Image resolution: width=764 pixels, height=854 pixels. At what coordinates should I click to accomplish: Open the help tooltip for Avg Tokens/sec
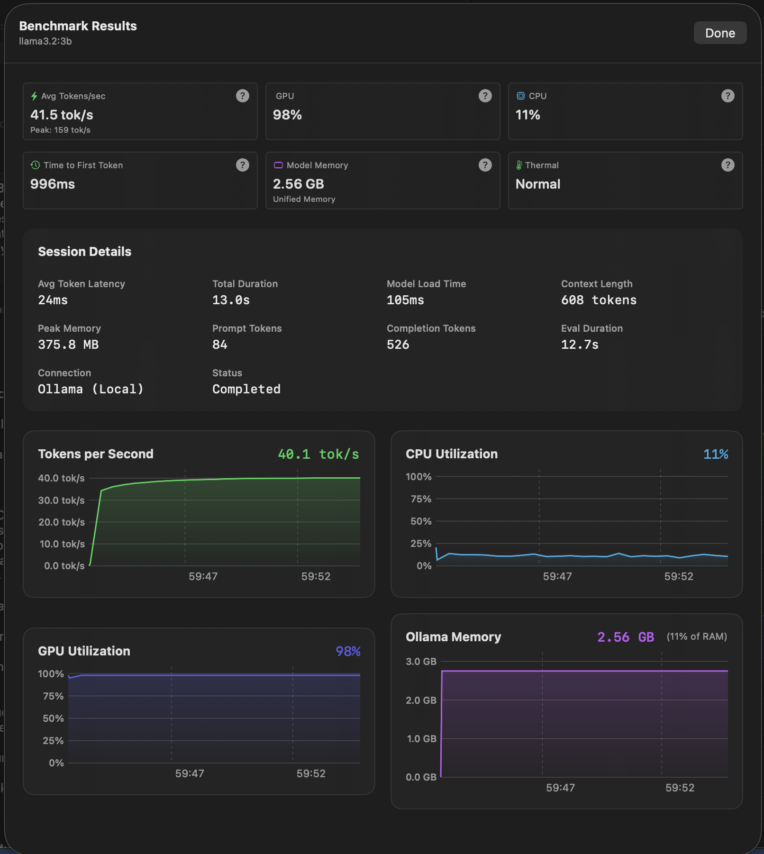point(243,96)
